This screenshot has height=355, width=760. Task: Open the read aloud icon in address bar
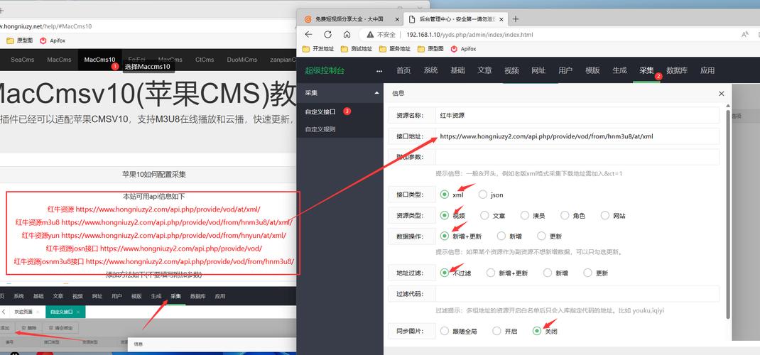pos(745,34)
